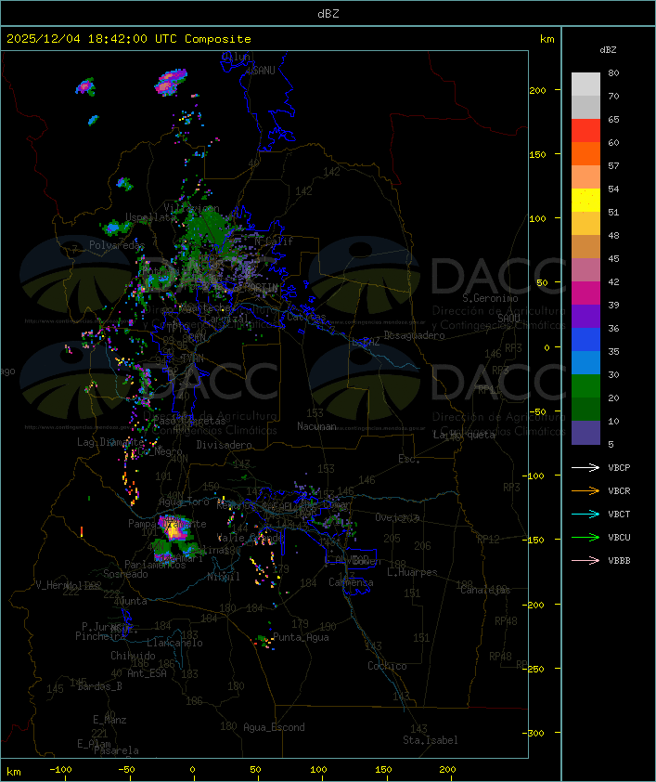Click the Chihuido place label
This screenshot has height=782, width=656.
tap(133, 656)
